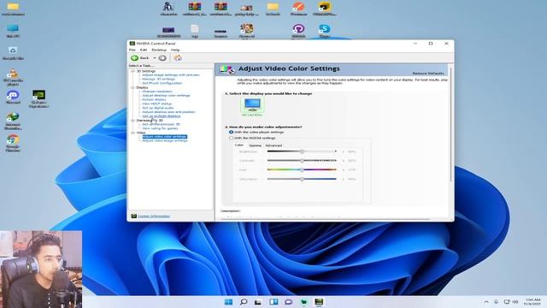Open the Internet Download Manager desktop icon
The image size is (547, 308).
point(13,117)
